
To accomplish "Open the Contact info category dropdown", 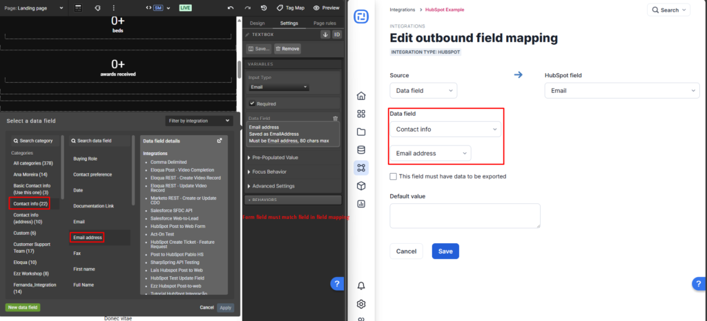I will (445, 129).
